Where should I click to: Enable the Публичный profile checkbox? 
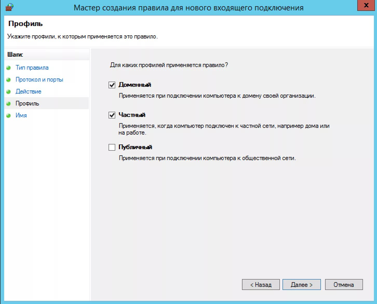pos(112,147)
